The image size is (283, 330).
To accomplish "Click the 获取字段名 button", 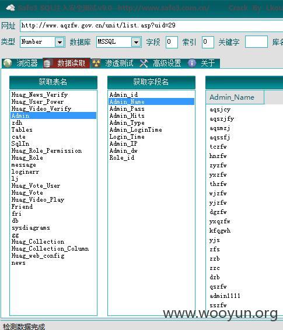I will coord(151,82).
